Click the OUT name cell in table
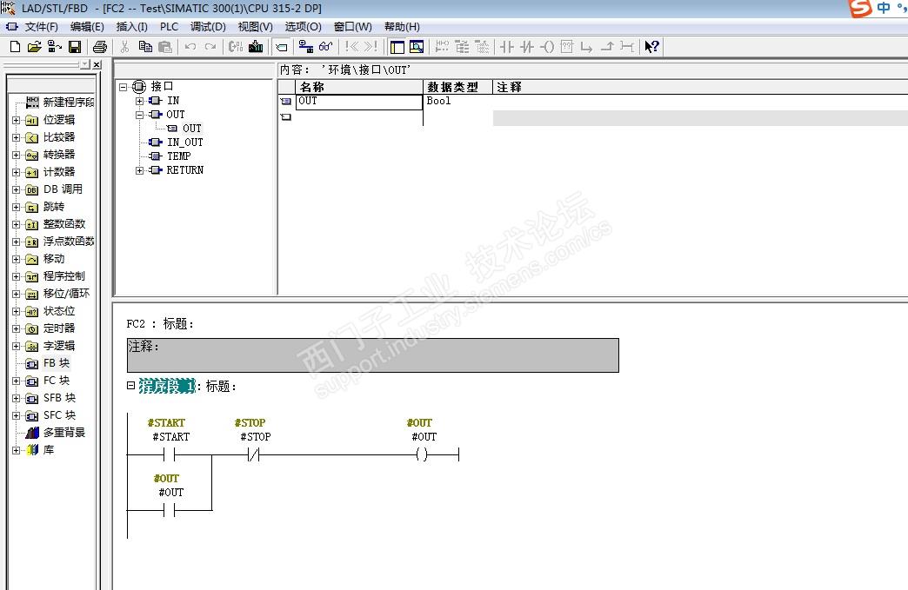The height and width of the screenshot is (590, 908). tap(359, 101)
